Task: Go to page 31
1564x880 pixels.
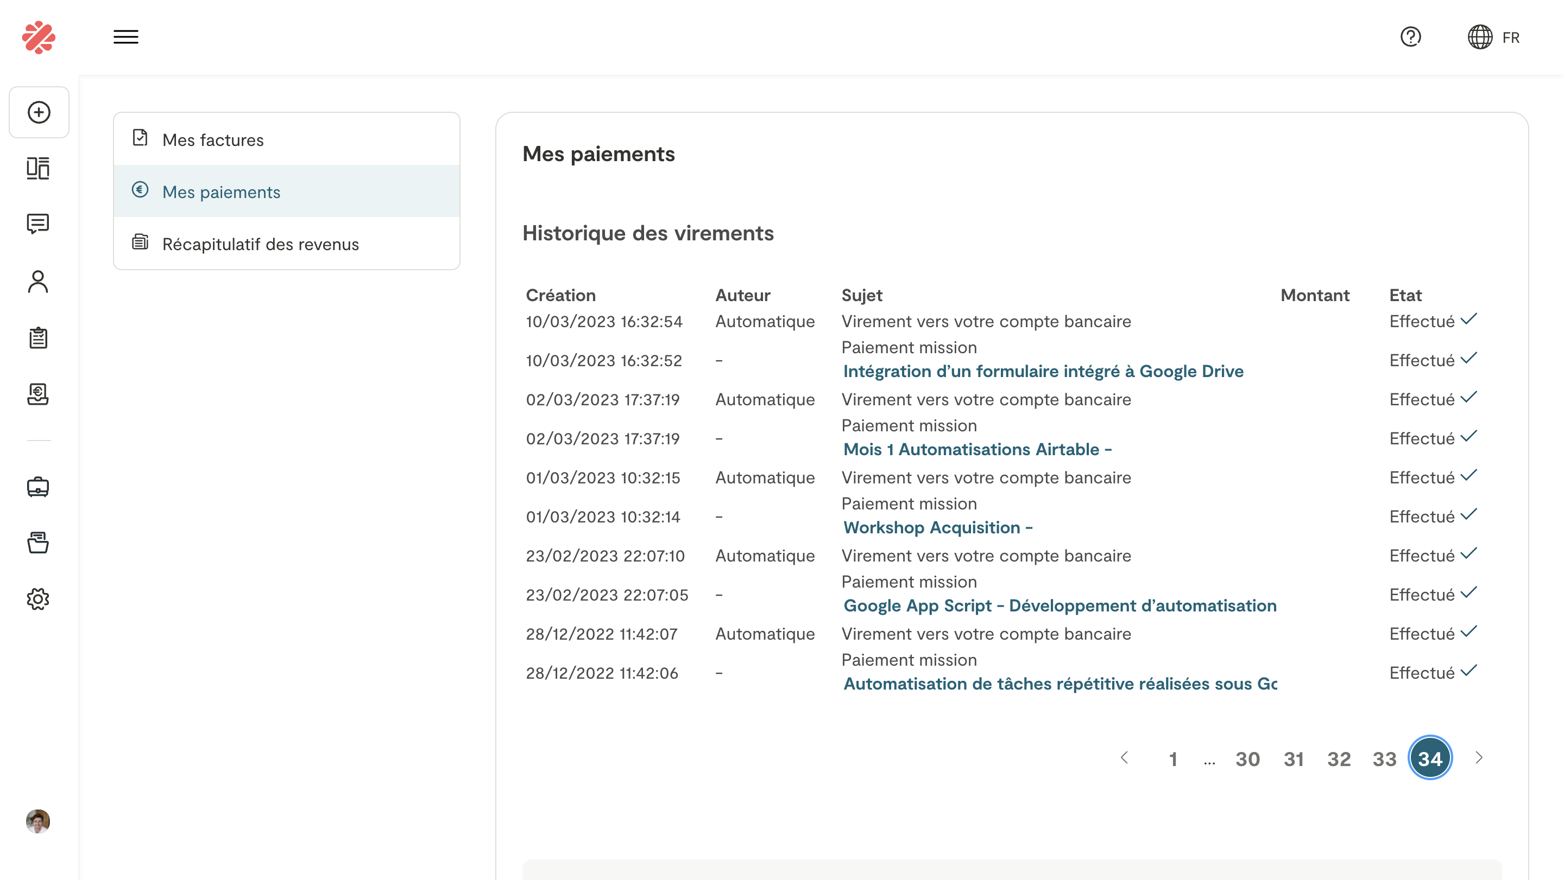Action: [1293, 760]
